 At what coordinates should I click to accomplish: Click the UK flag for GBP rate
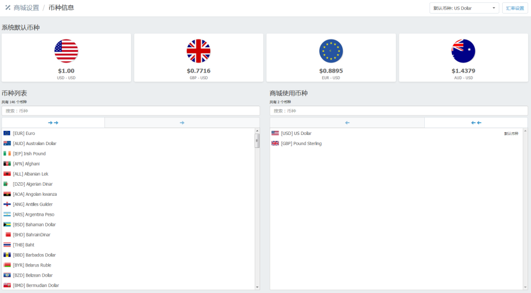point(198,51)
